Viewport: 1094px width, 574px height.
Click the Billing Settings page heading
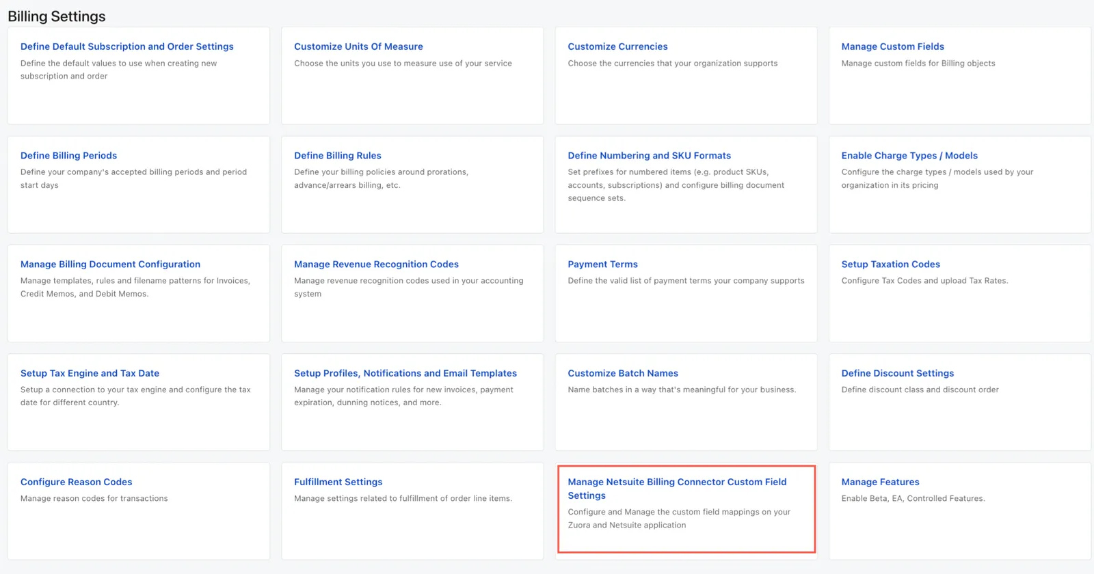coord(57,16)
